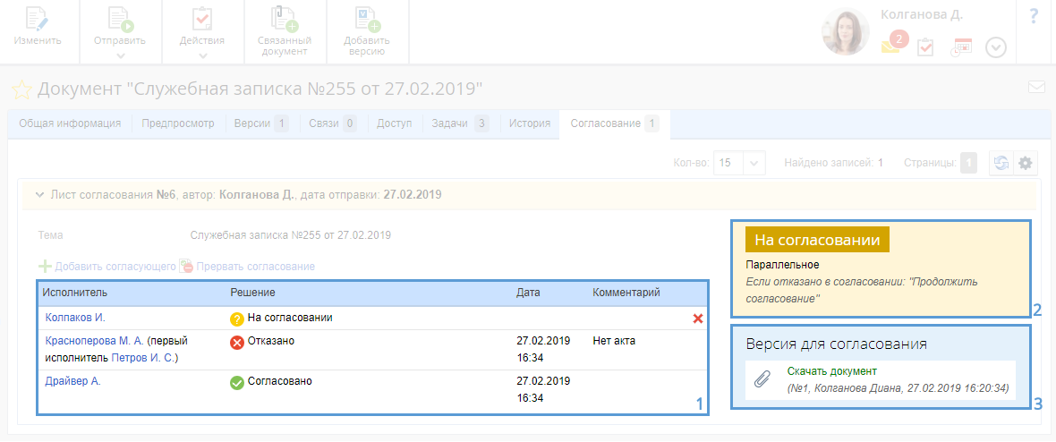
Task: Add document to favorites with star
Action: [x=22, y=89]
